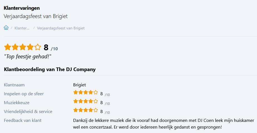Click the Inspelen op de sfeer stars
The height and width of the screenshot is (133, 257).
tap(85, 92)
